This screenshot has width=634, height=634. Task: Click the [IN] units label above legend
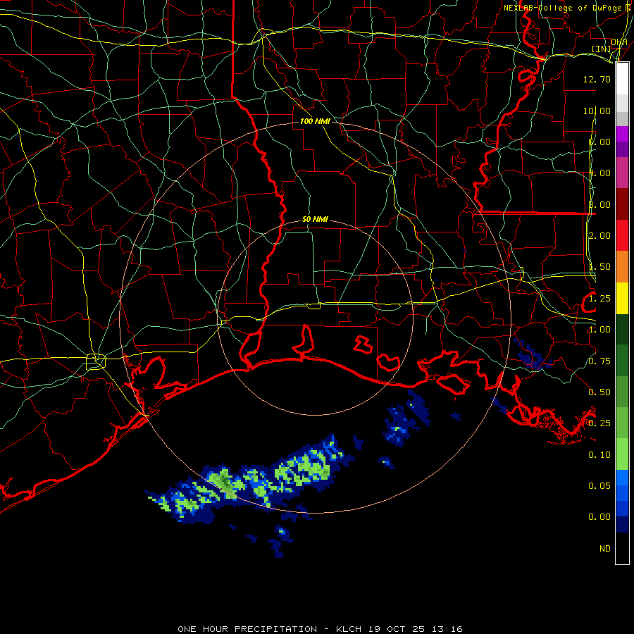pyautogui.click(x=601, y=49)
